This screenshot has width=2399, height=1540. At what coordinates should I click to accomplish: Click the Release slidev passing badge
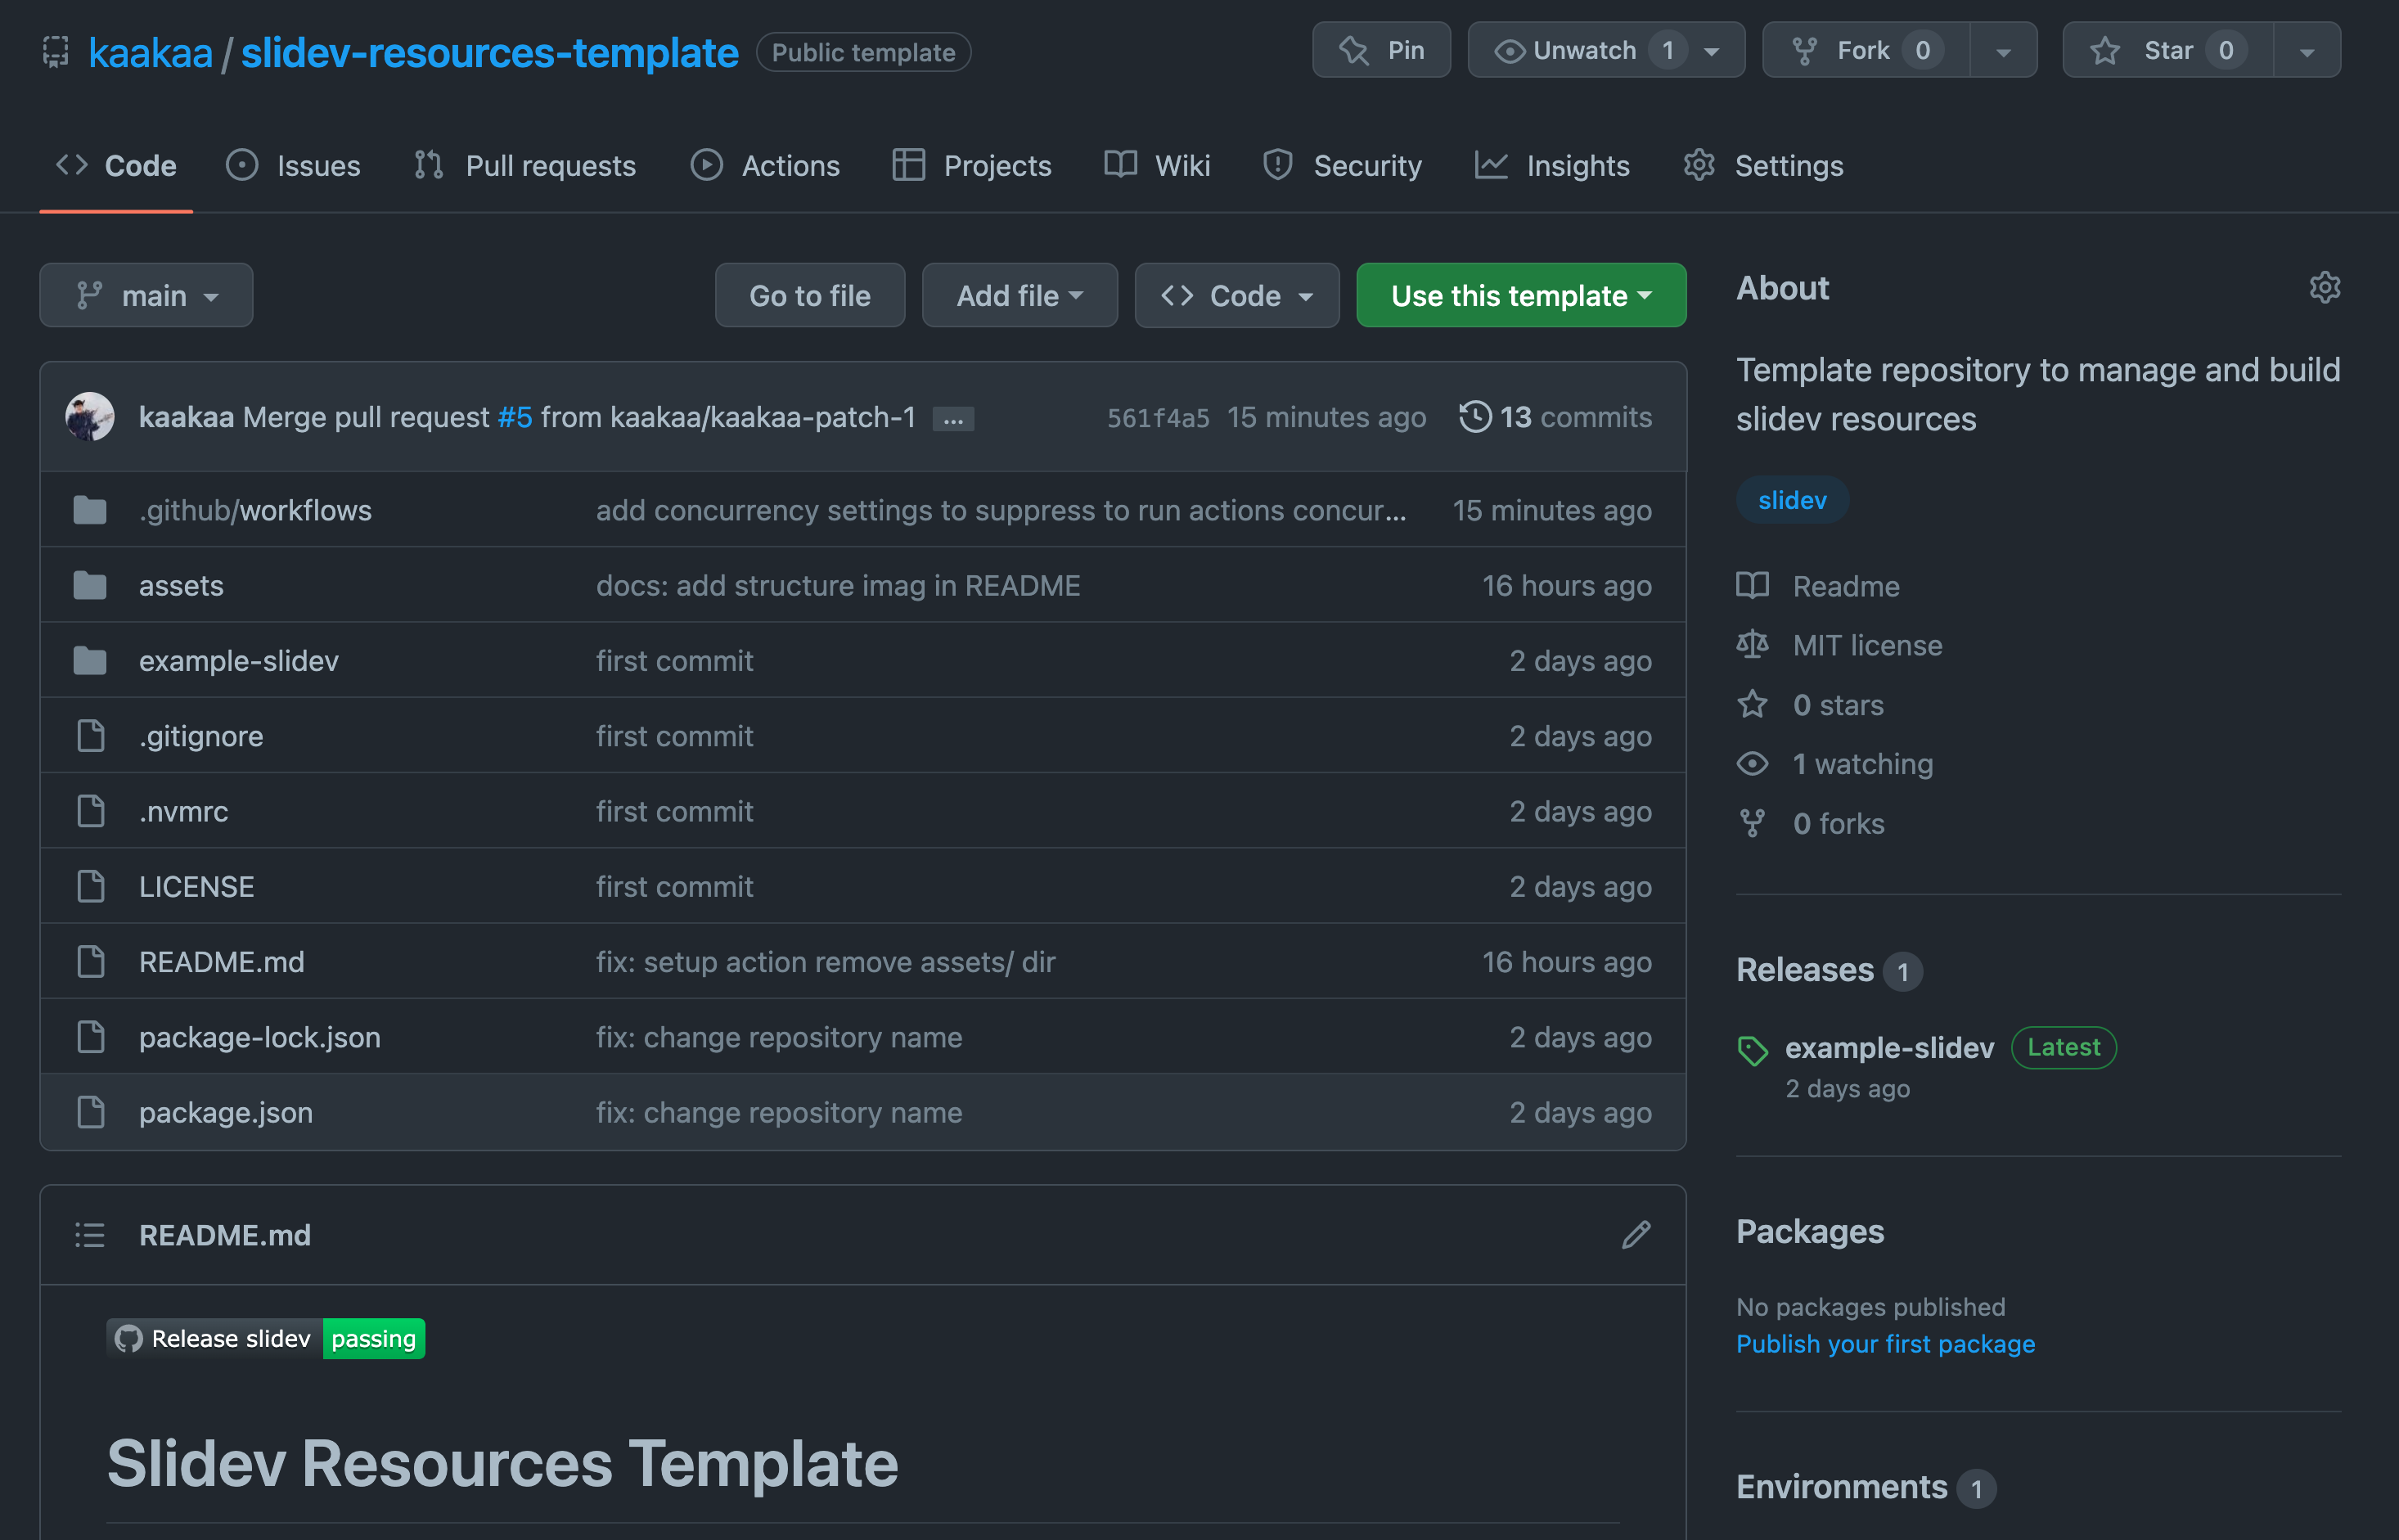point(264,1338)
